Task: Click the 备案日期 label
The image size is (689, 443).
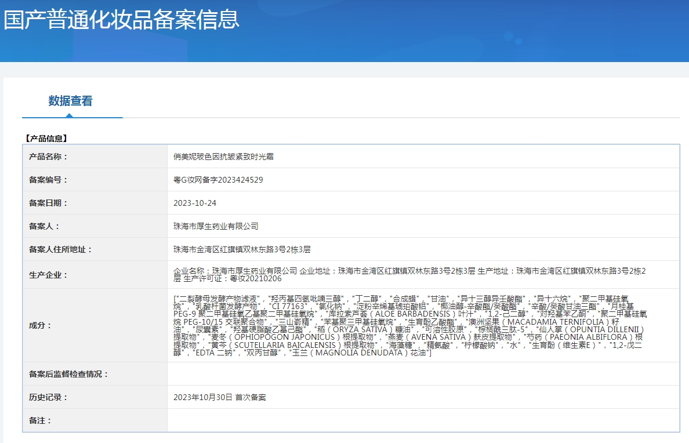Action: tap(48, 203)
